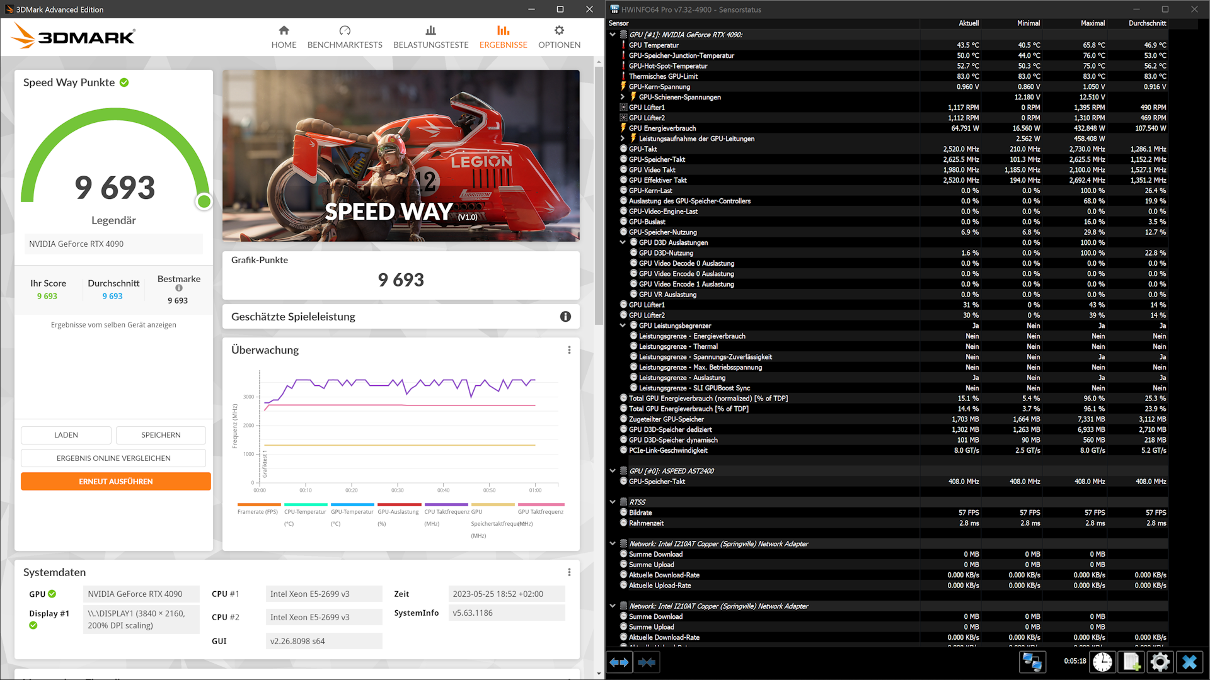Collapse the GPU #1 RTX 4090 sensor group
Image resolution: width=1210 pixels, height=680 pixels.
coord(613,35)
